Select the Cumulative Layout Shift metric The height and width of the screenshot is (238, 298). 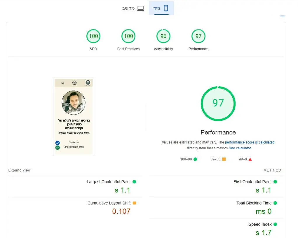[109, 203]
